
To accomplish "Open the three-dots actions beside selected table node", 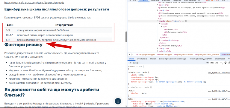I will click(129, 21).
